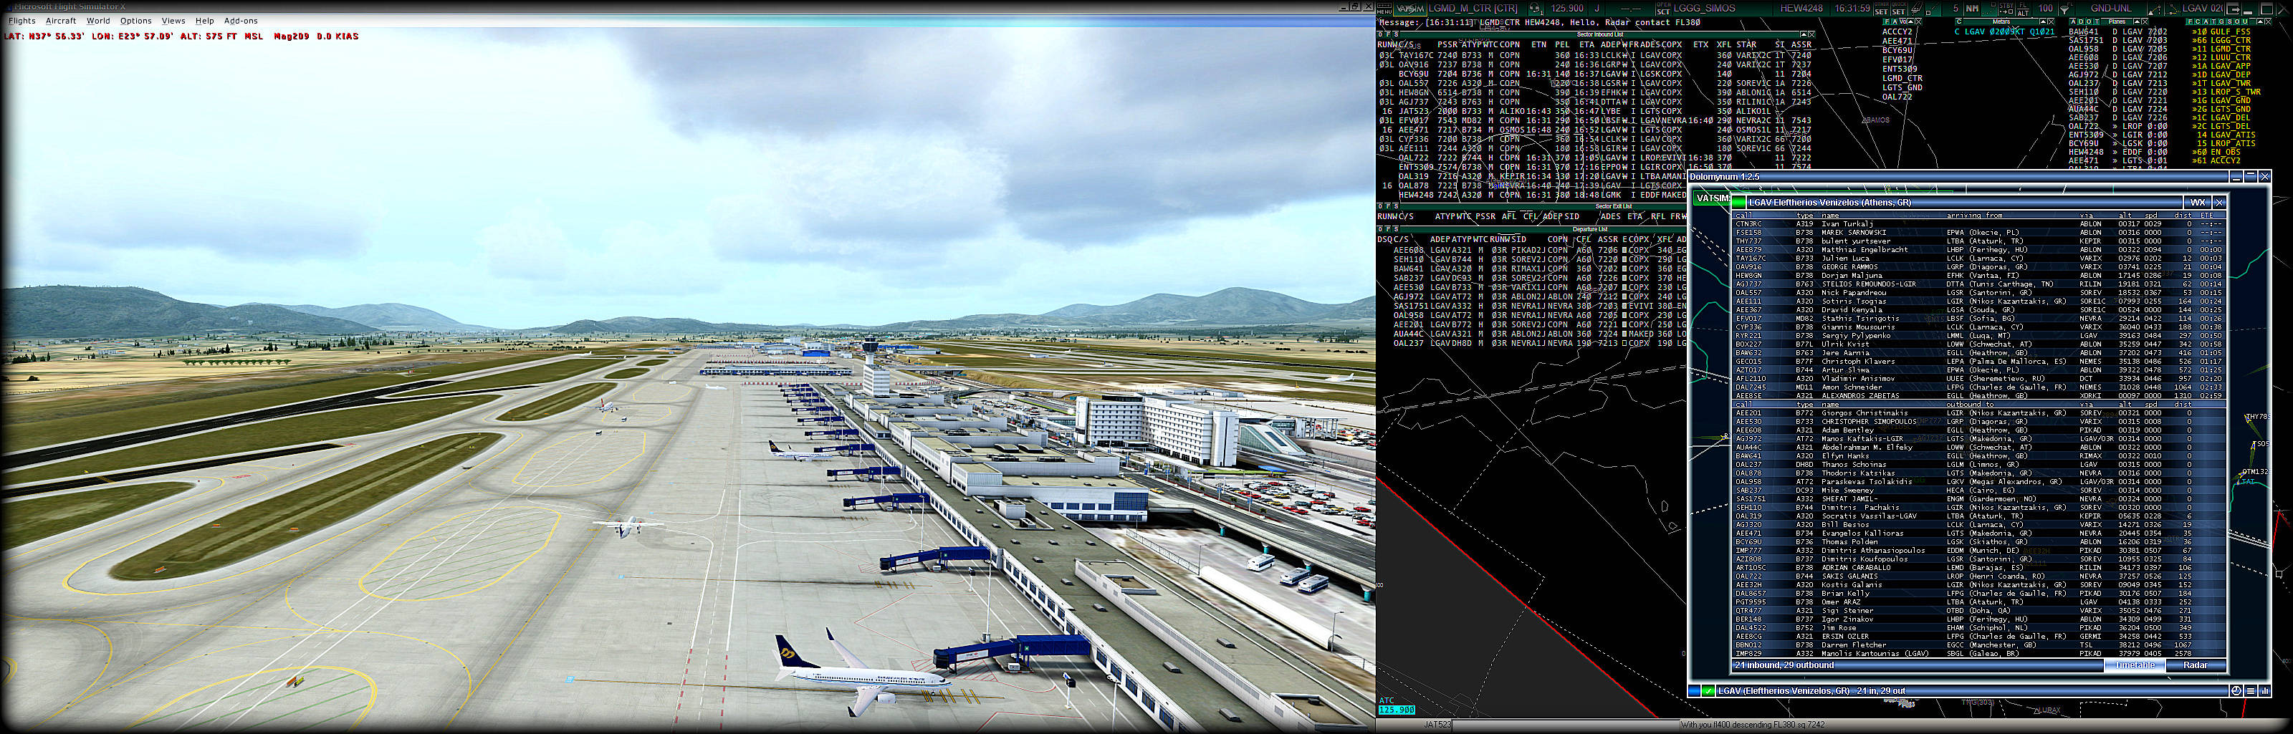
Task: Click the funnel altitude filter icon
Action: click(2066, 9)
